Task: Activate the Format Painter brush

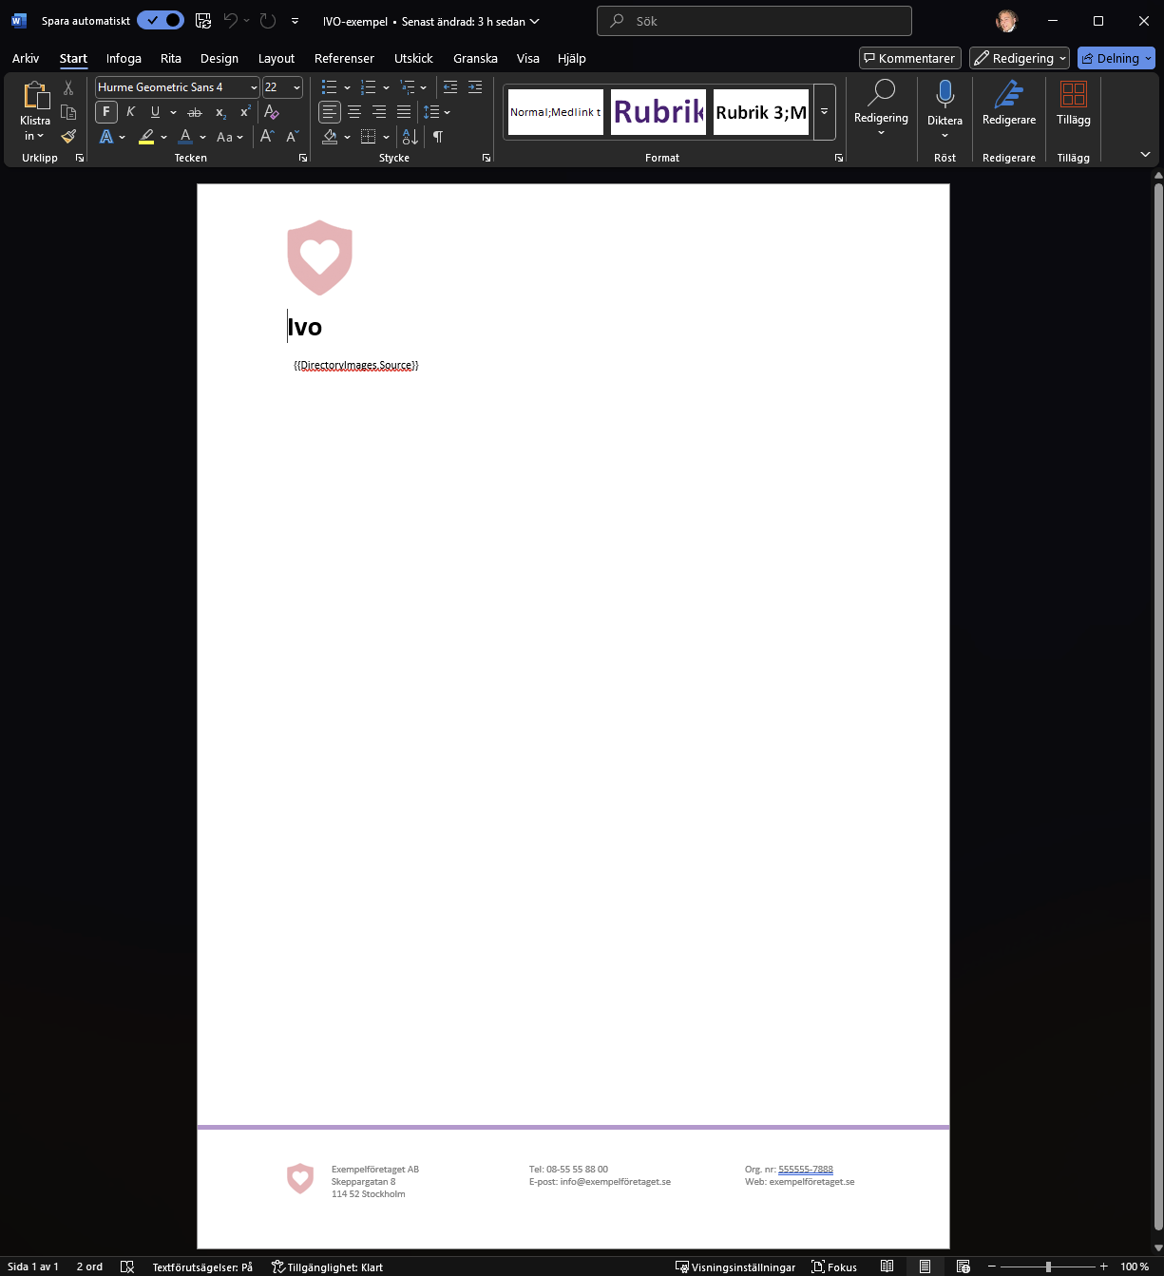Action: (x=68, y=136)
